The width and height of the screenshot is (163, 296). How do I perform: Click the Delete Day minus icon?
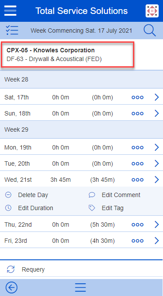8,195
